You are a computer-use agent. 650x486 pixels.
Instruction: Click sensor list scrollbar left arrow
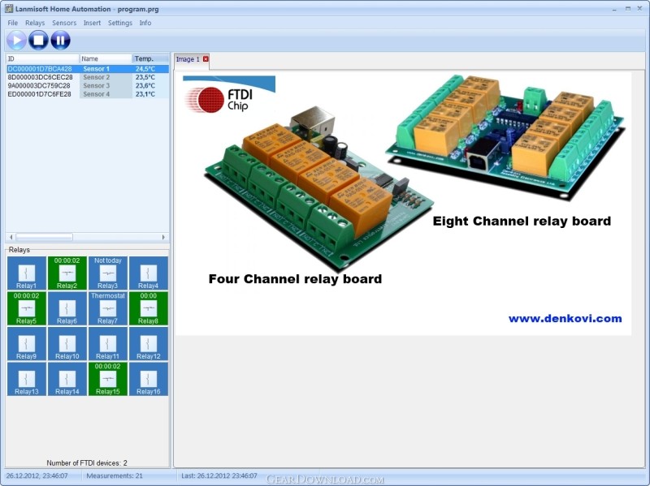pos(11,237)
